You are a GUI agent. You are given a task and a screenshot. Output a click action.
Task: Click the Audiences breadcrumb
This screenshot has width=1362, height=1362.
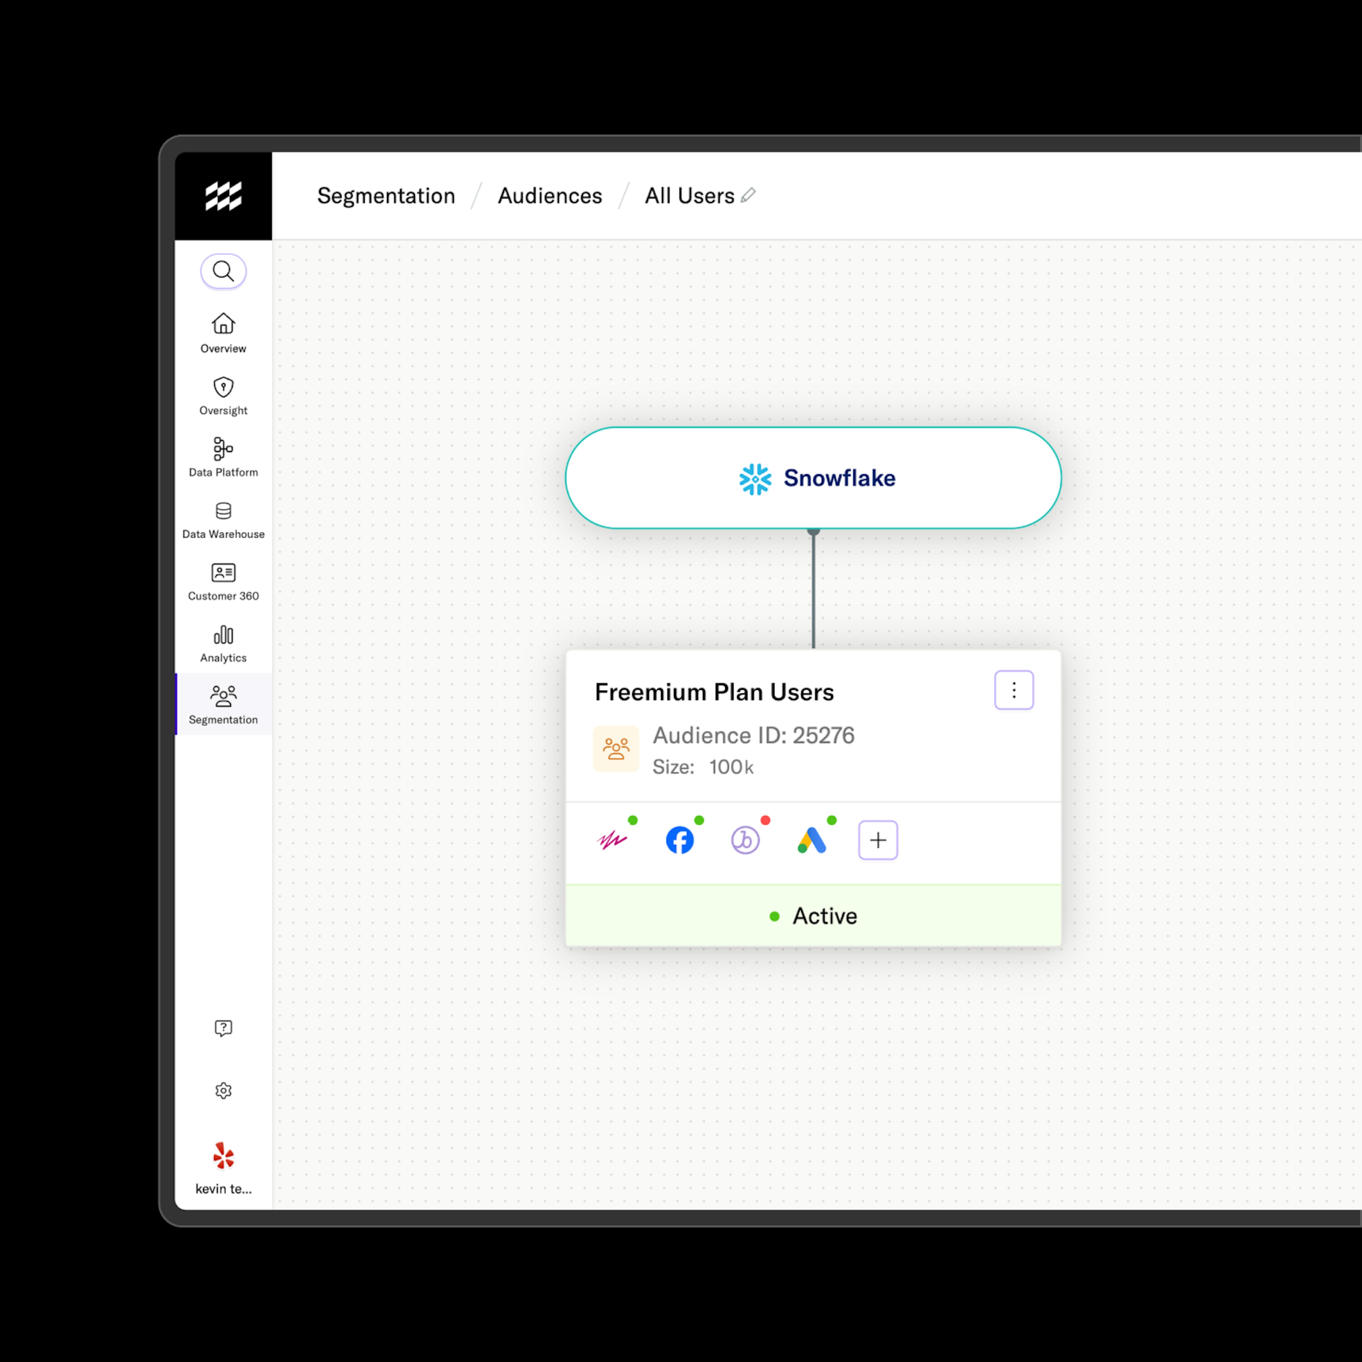(550, 195)
